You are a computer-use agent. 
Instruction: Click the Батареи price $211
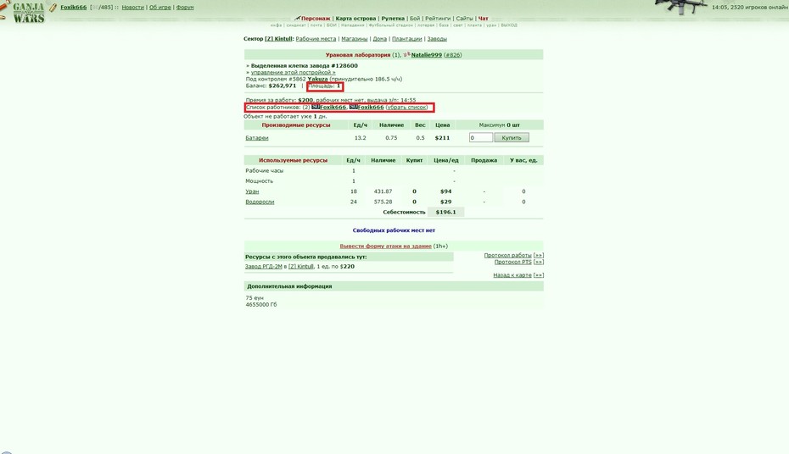click(442, 137)
